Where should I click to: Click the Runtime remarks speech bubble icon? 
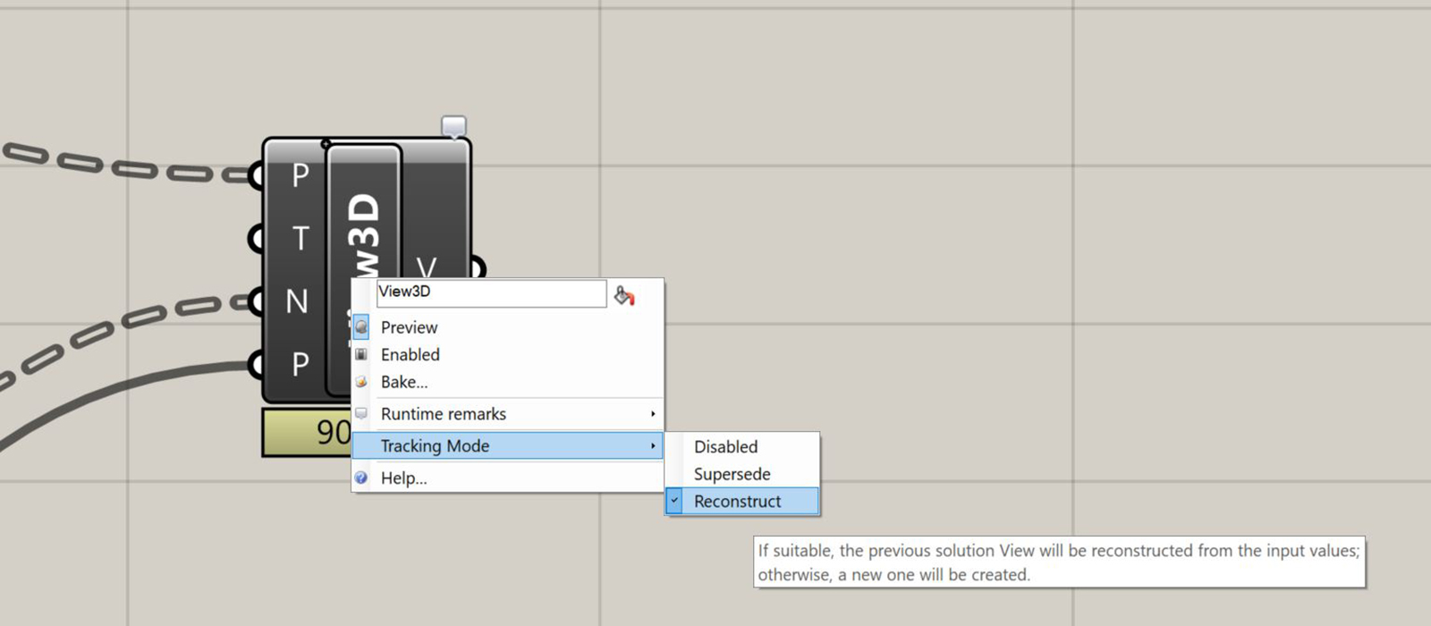click(361, 413)
